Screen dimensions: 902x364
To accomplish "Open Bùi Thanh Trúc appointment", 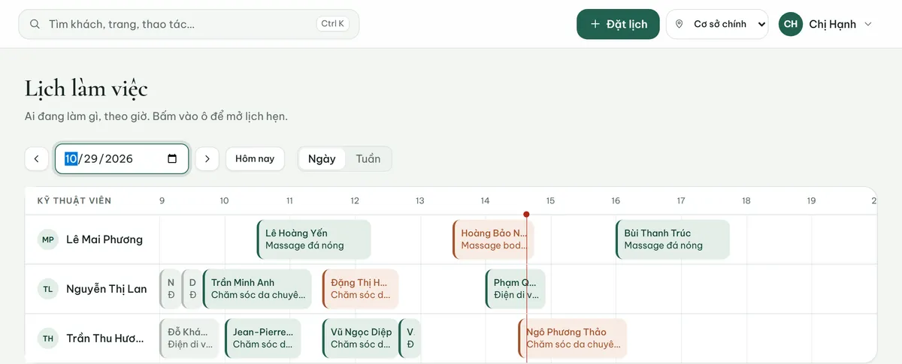I will (x=672, y=239).
